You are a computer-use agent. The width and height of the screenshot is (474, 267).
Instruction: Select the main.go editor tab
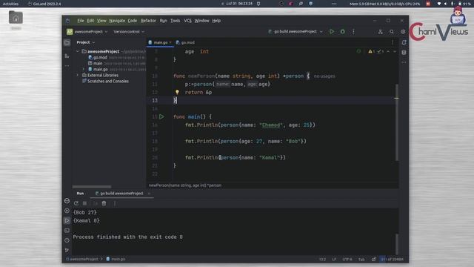[x=160, y=42]
